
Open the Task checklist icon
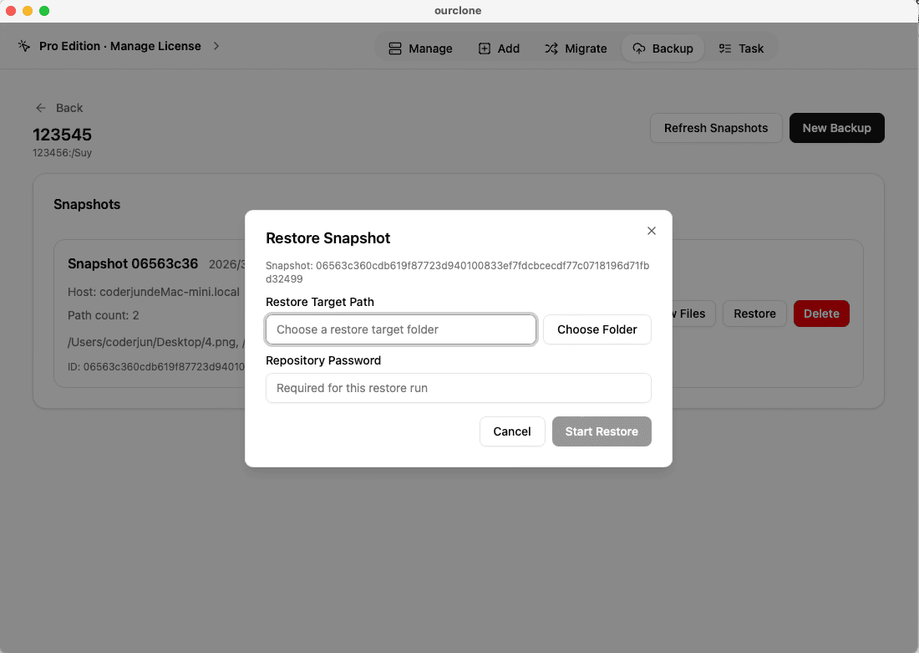724,48
